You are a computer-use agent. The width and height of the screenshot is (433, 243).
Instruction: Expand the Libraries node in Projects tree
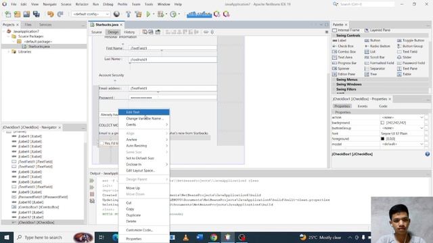(9, 51)
